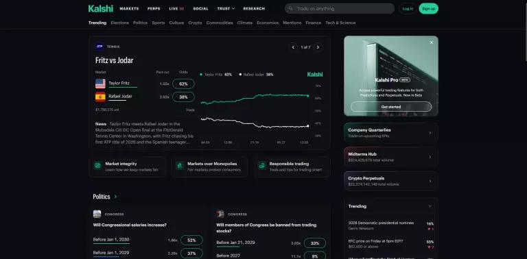The width and height of the screenshot is (527, 259).
Task: Select the Tech & Science category tab
Action: (x=340, y=23)
